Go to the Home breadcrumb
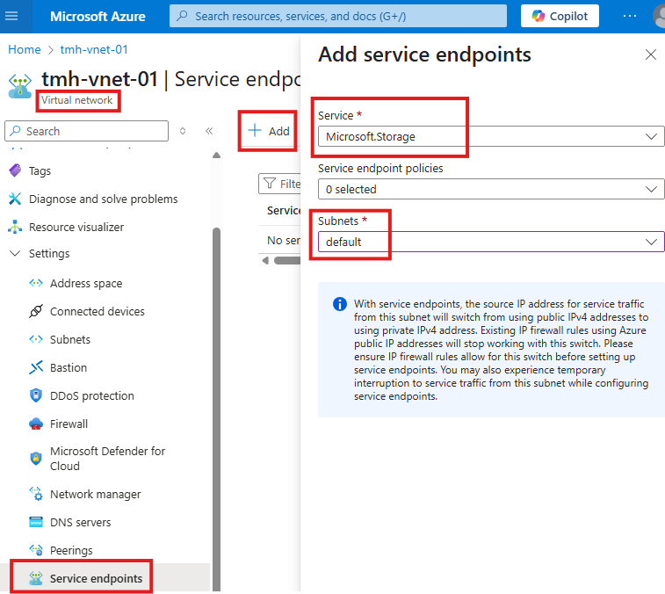 coord(25,49)
